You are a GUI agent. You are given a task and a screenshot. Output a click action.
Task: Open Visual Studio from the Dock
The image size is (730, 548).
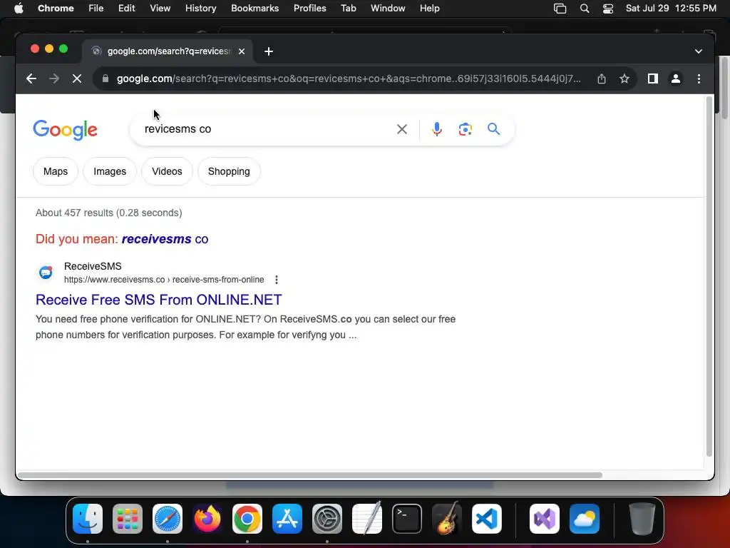tap(545, 519)
